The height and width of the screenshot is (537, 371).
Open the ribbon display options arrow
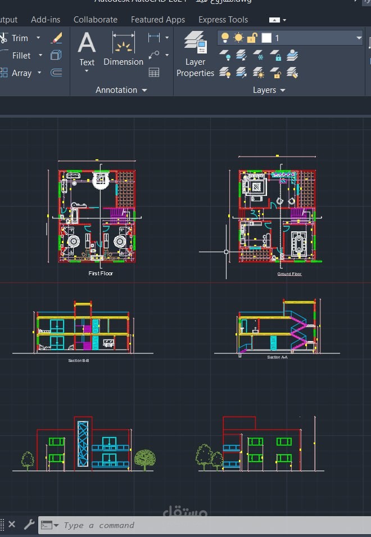[284, 20]
